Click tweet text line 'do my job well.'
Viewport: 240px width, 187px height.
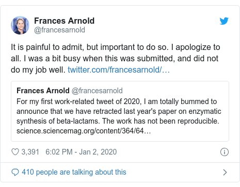point(38,70)
